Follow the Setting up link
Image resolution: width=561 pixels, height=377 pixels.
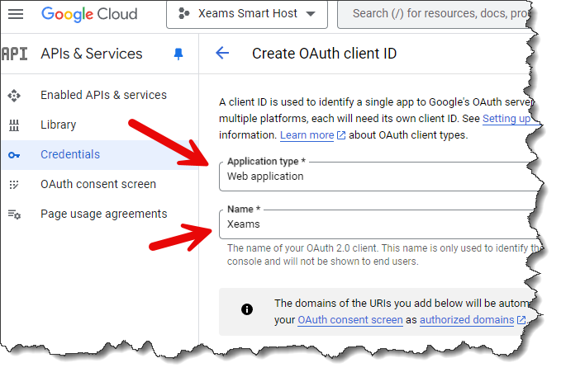click(x=506, y=119)
